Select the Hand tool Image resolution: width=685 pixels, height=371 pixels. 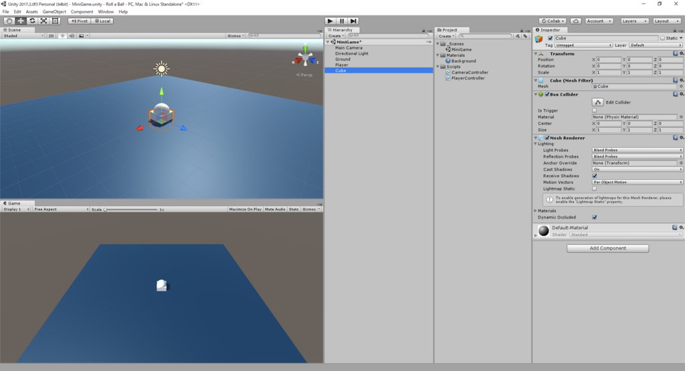9,21
